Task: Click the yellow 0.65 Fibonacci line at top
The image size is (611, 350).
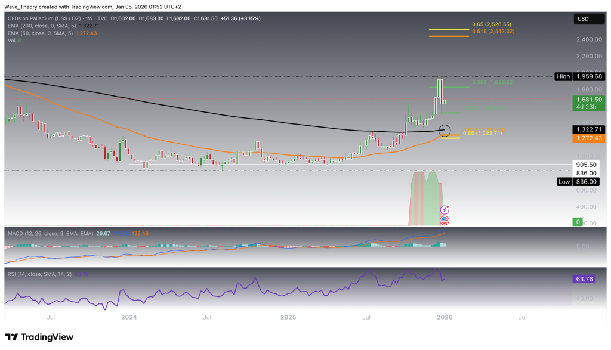Action: (449, 28)
